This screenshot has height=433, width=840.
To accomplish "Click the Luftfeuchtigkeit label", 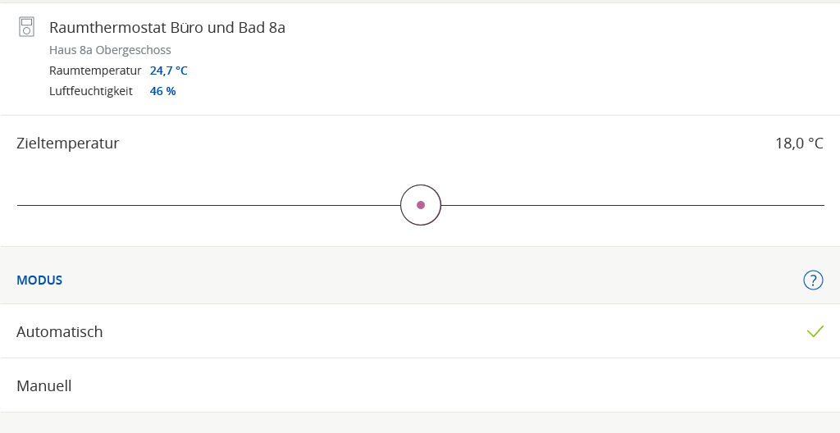I will click(x=91, y=91).
